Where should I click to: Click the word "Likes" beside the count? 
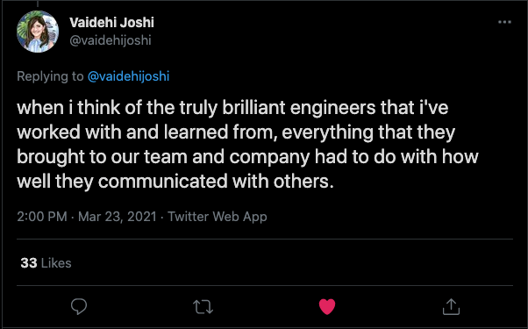click(56, 263)
